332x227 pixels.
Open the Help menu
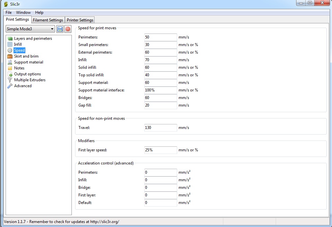click(x=39, y=13)
